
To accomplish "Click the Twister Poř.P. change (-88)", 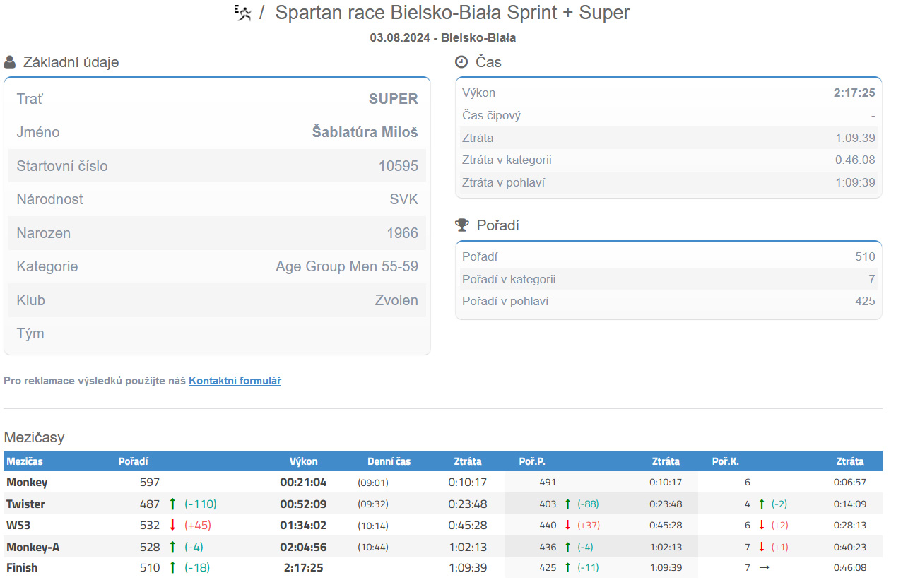I will tap(589, 504).
